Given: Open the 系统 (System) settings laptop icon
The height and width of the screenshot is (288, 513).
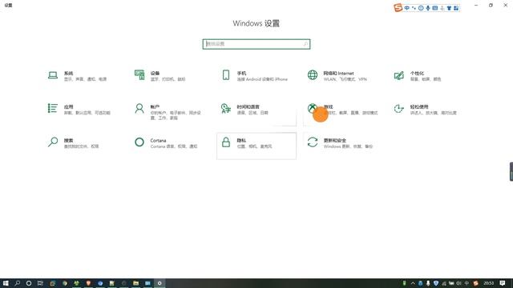Looking at the screenshot, I should pos(53,75).
